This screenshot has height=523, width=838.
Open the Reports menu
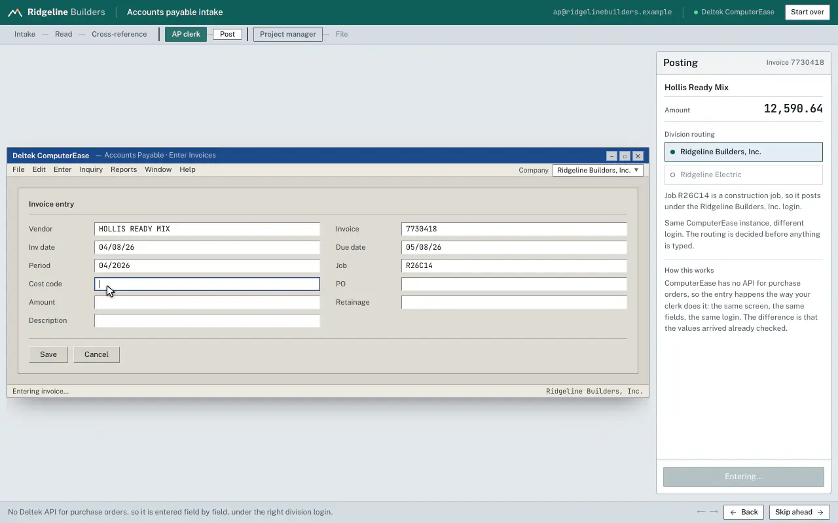[x=124, y=169]
